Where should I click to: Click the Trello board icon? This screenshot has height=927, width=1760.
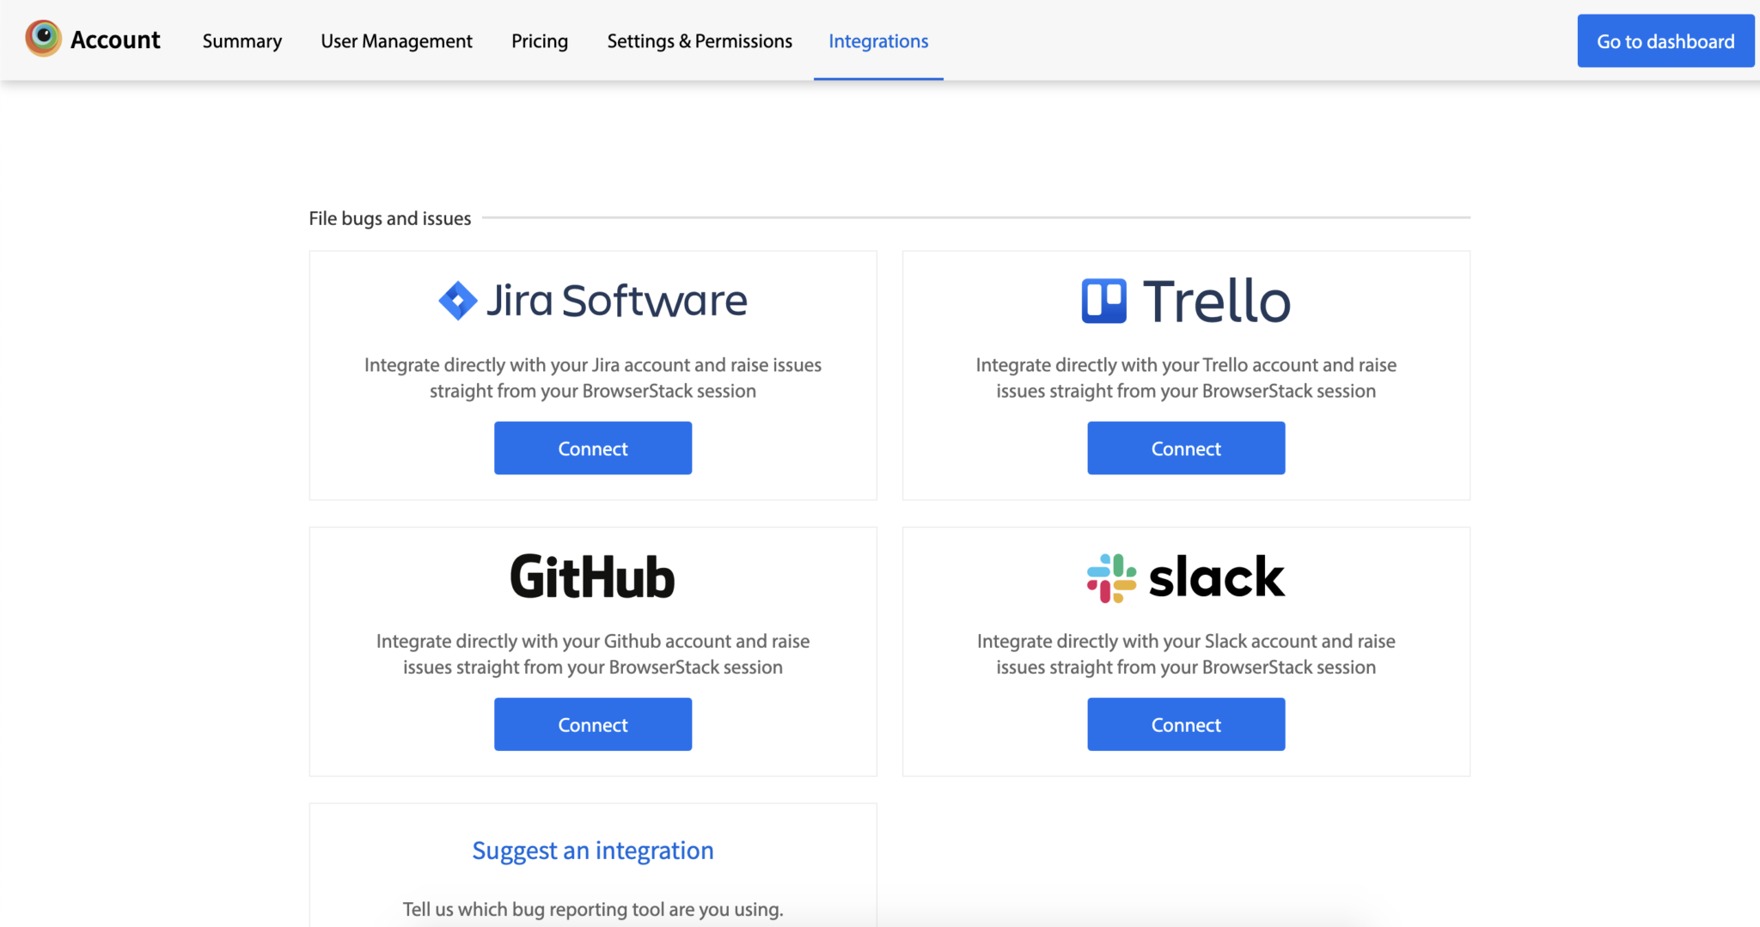coord(1103,301)
